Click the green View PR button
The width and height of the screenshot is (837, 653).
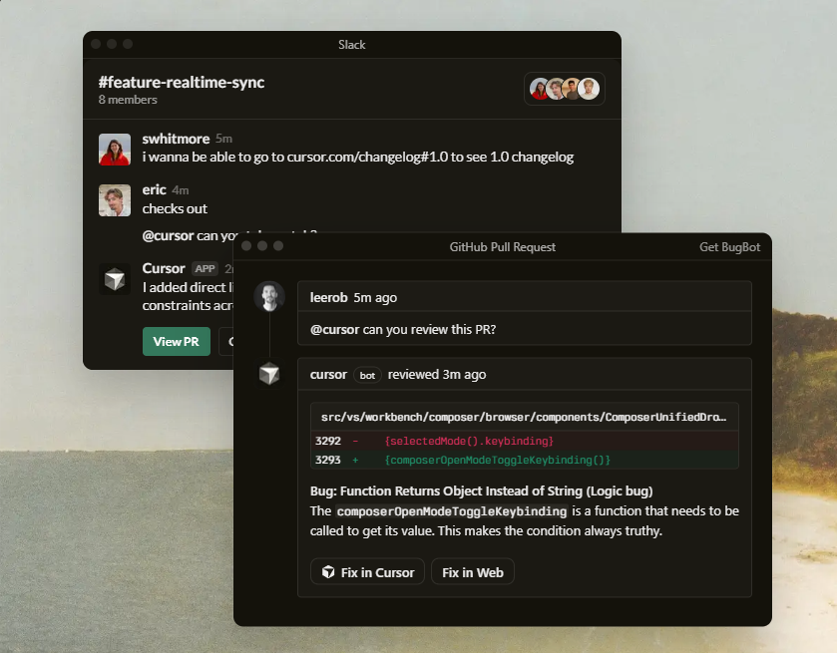tap(177, 341)
